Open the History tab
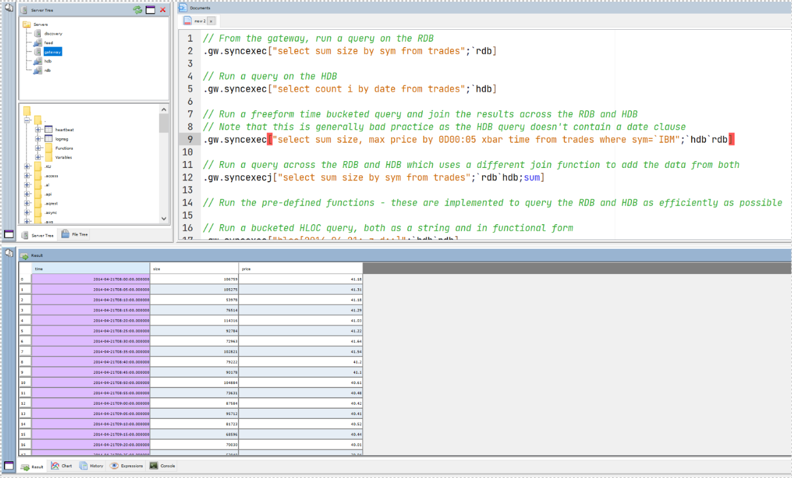The height and width of the screenshot is (478, 792). coord(91,466)
